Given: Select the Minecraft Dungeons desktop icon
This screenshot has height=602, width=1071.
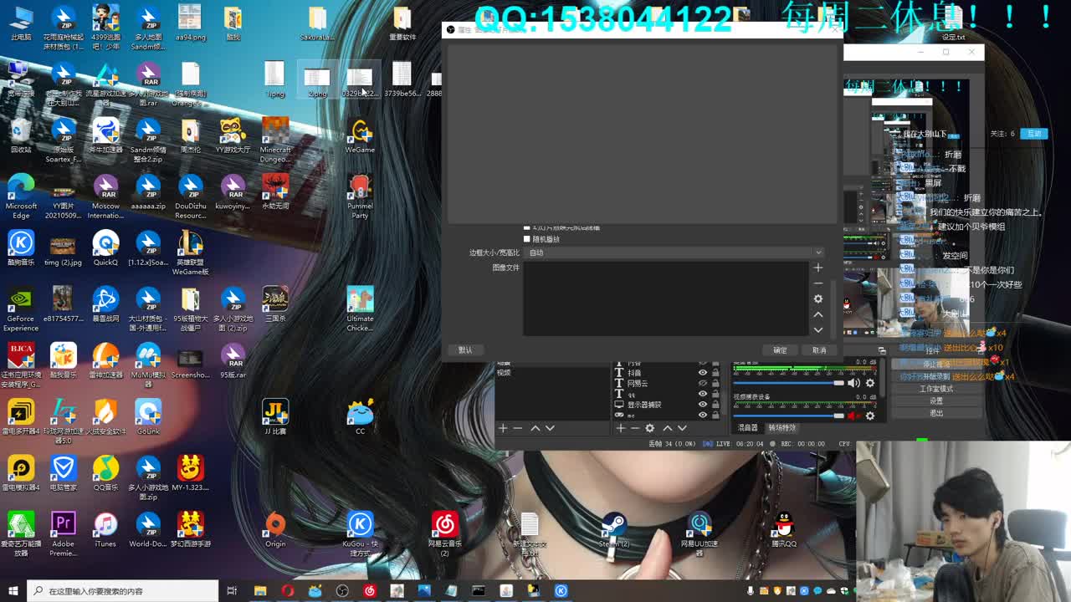Looking at the screenshot, I should [x=275, y=140].
